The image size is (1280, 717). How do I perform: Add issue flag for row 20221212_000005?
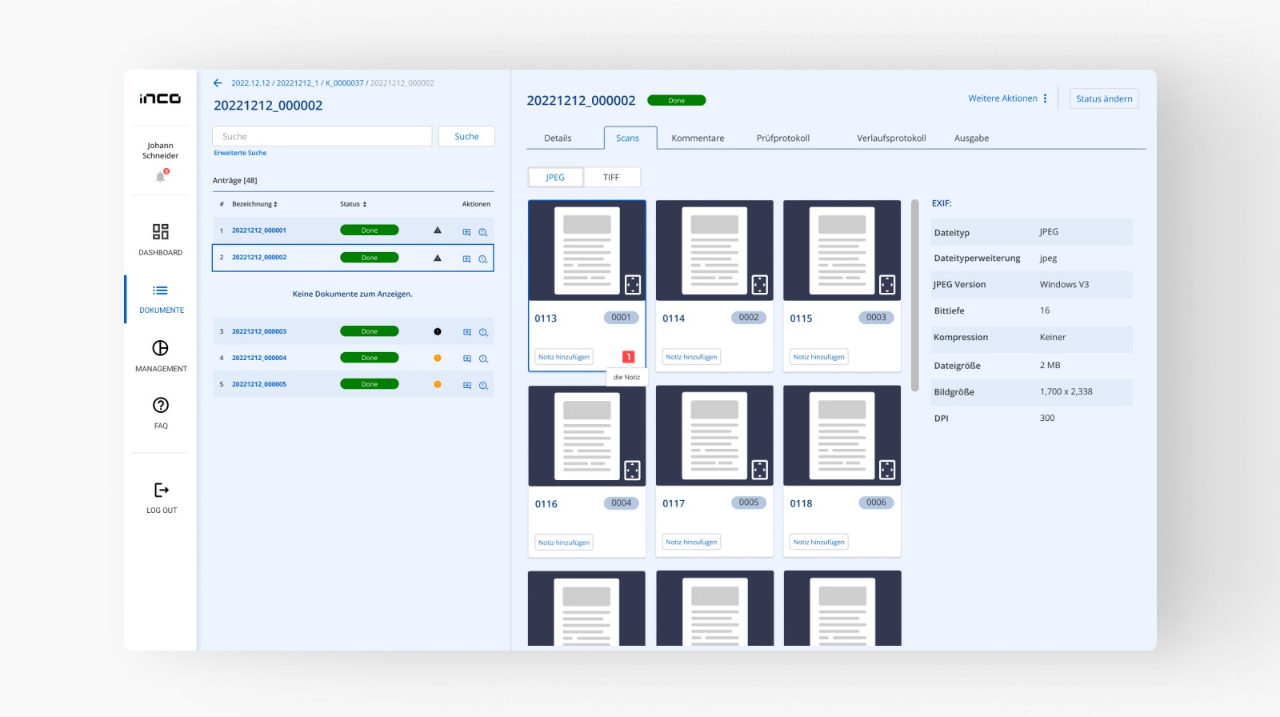[483, 385]
